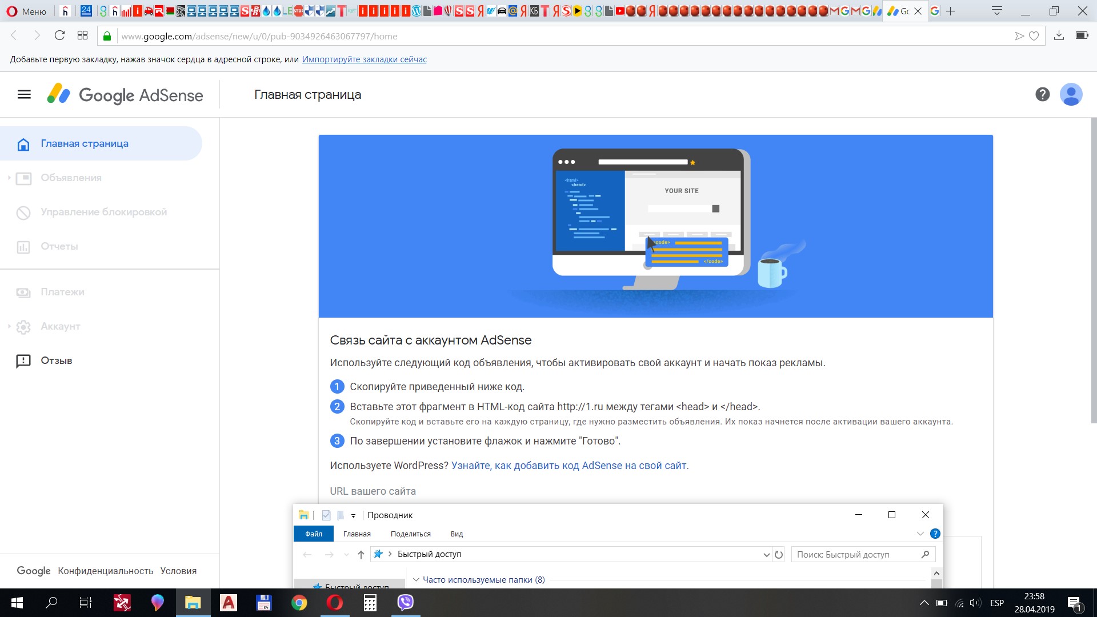Open Проводник help icon
The image size is (1097, 617).
[935, 534]
